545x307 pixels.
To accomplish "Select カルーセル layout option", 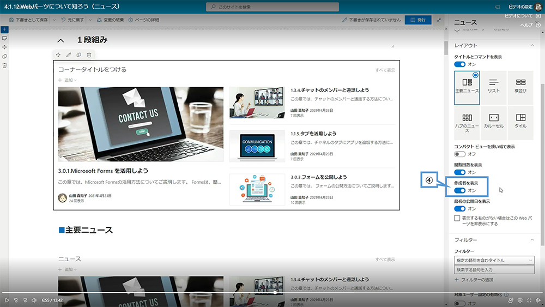I will 494,123.
